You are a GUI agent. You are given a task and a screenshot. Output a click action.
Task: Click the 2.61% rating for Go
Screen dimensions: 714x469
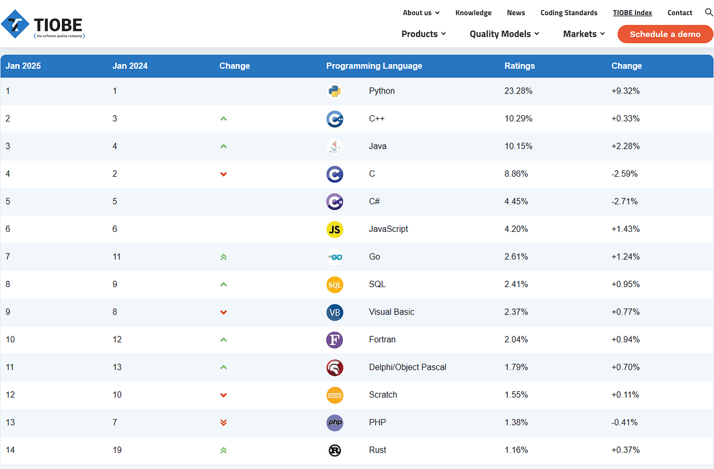point(516,257)
